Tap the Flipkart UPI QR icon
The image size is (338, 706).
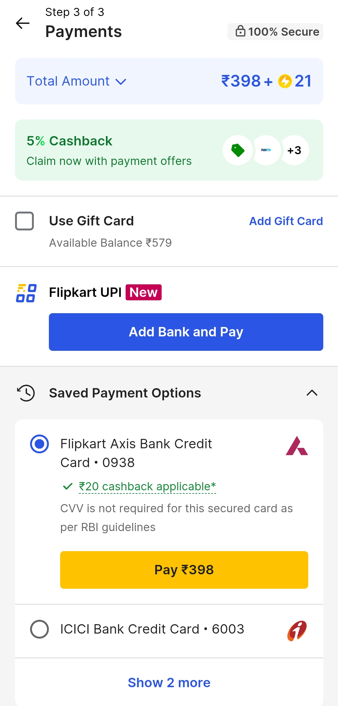[x=26, y=293]
